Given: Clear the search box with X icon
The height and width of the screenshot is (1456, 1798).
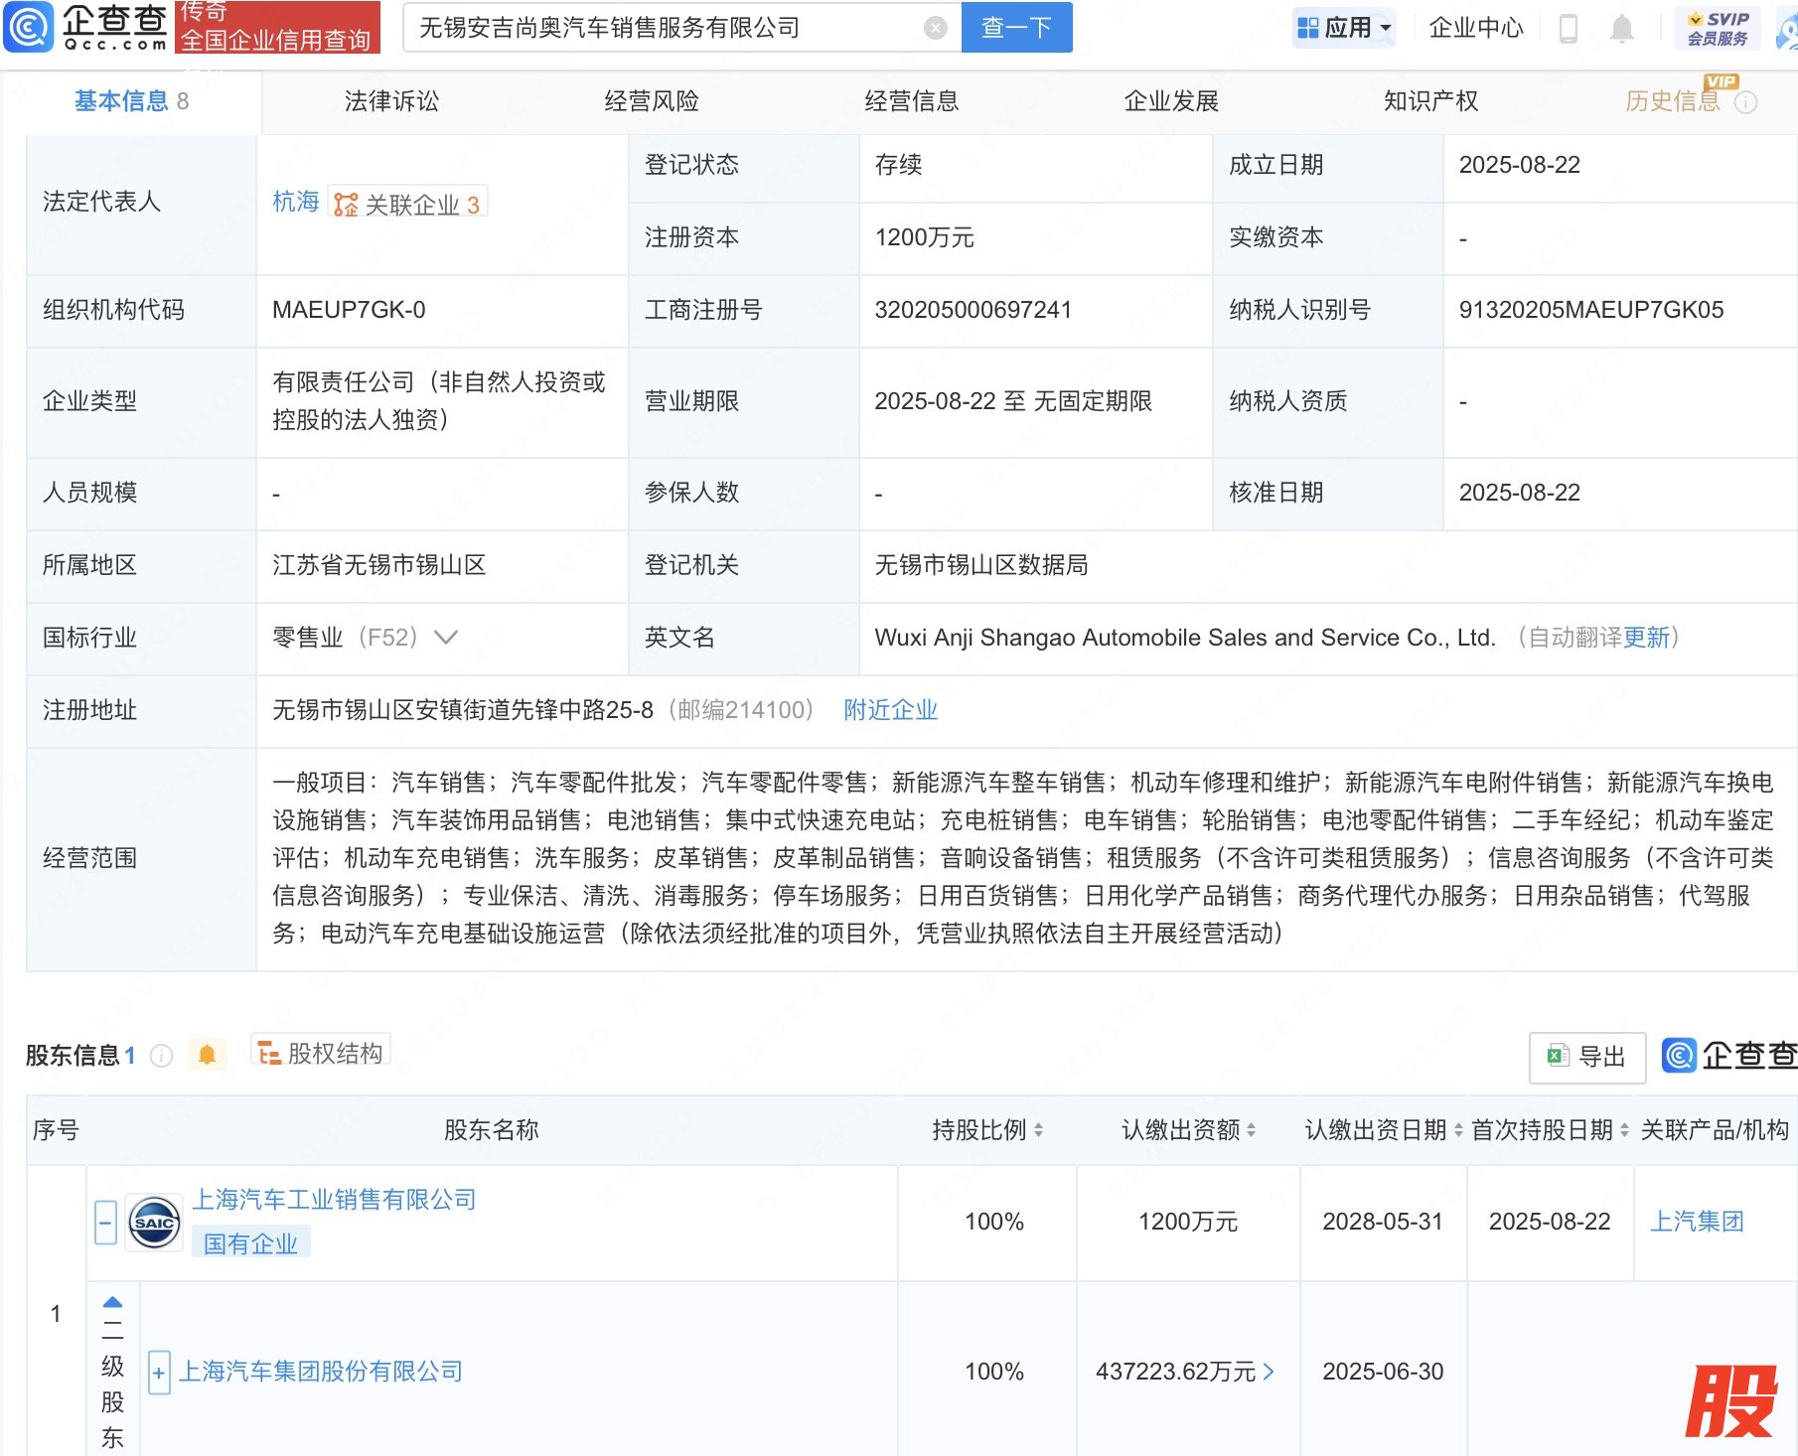Looking at the screenshot, I should click(x=935, y=28).
